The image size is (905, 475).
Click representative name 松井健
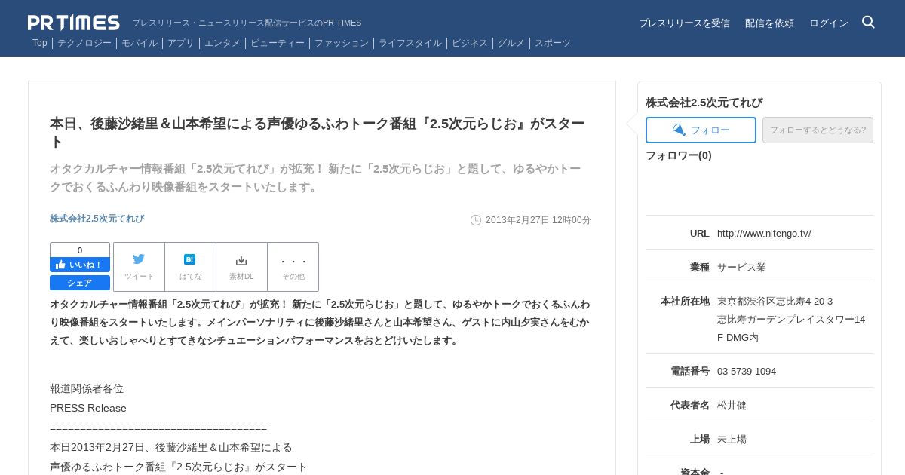click(x=732, y=406)
